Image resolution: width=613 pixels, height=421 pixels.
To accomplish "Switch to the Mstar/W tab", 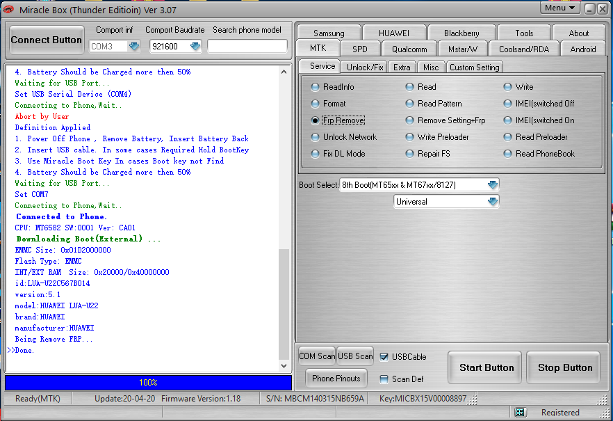I will [x=462, y=49].
